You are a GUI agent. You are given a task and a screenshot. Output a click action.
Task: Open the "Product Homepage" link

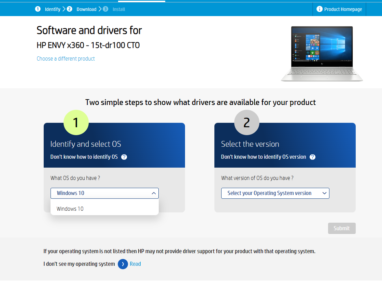(342, 9)
